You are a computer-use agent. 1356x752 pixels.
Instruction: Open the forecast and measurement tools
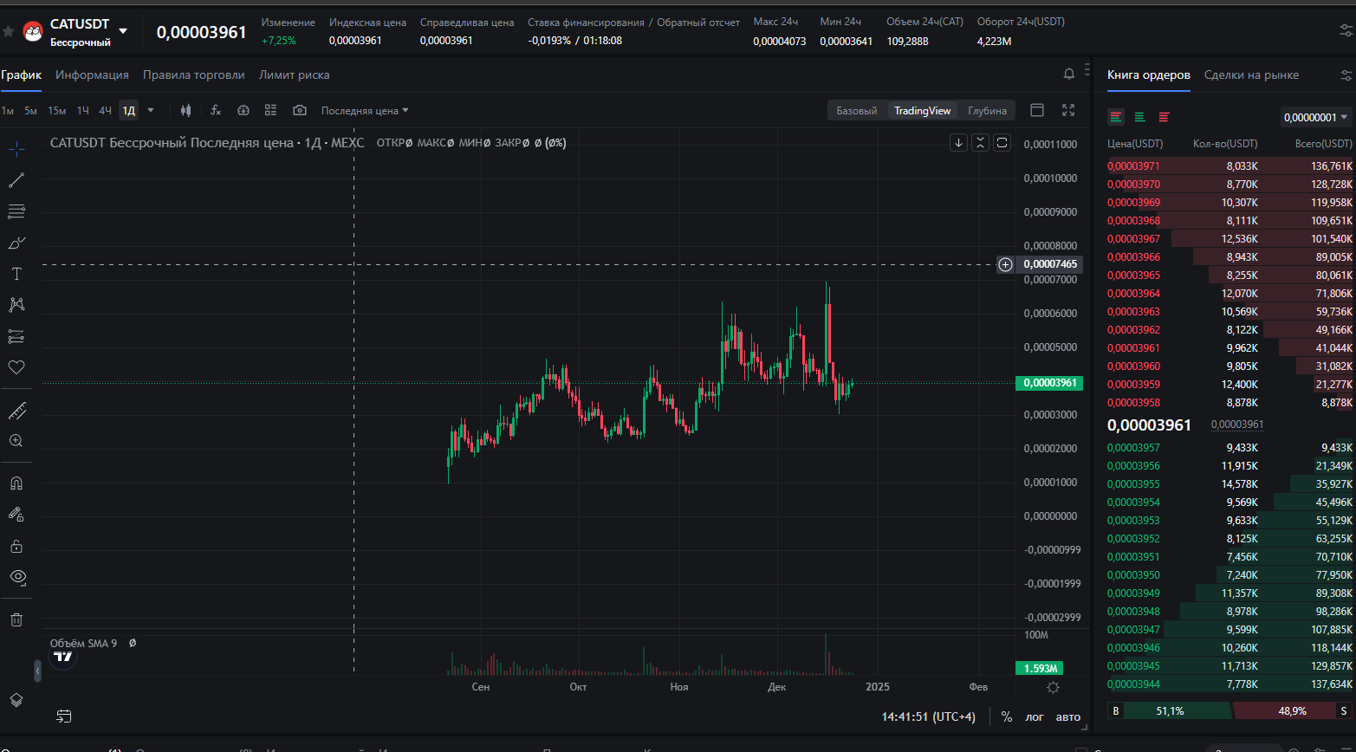pyautogui.click(x=16, y=336)
